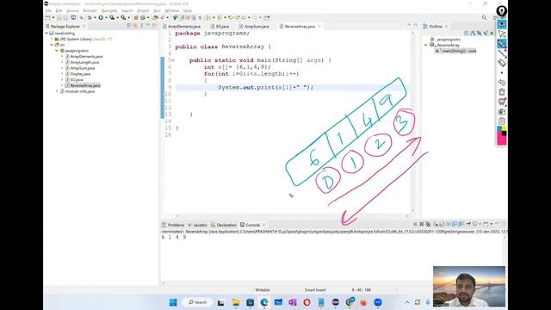Open the Run menu
This screenshot has width=551, height=310.
pos(157,10)
